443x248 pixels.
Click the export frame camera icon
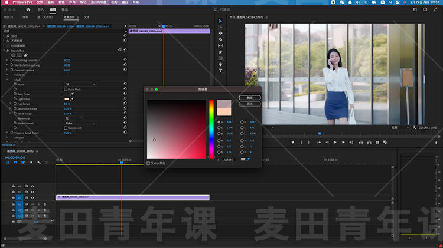tap(377, 142)
